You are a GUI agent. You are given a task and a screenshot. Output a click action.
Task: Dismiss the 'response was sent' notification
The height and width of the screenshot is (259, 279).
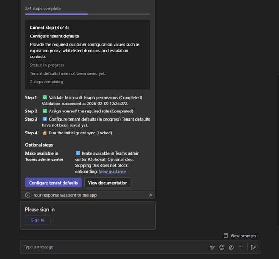click(x=151, y=195)
